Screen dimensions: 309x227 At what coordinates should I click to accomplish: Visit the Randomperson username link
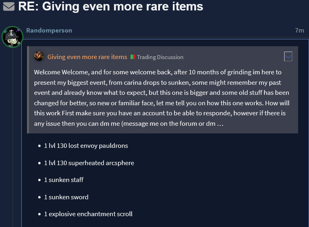tap(49, 31)
